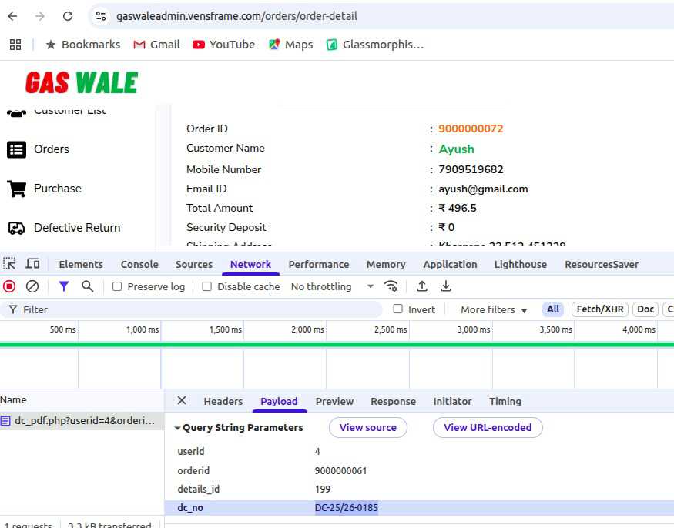Click the record network log icon
Image resolution: width=674 pixels, height=528 pixels.
[x=9, y=286]
